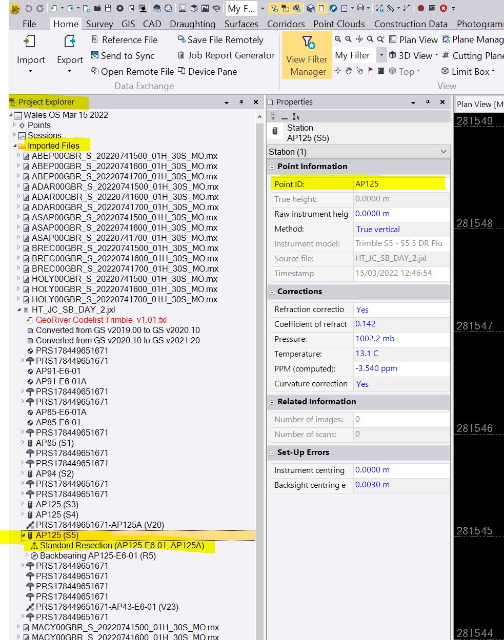Open Plan View
504x640 pixels.
tap(413, 39)
